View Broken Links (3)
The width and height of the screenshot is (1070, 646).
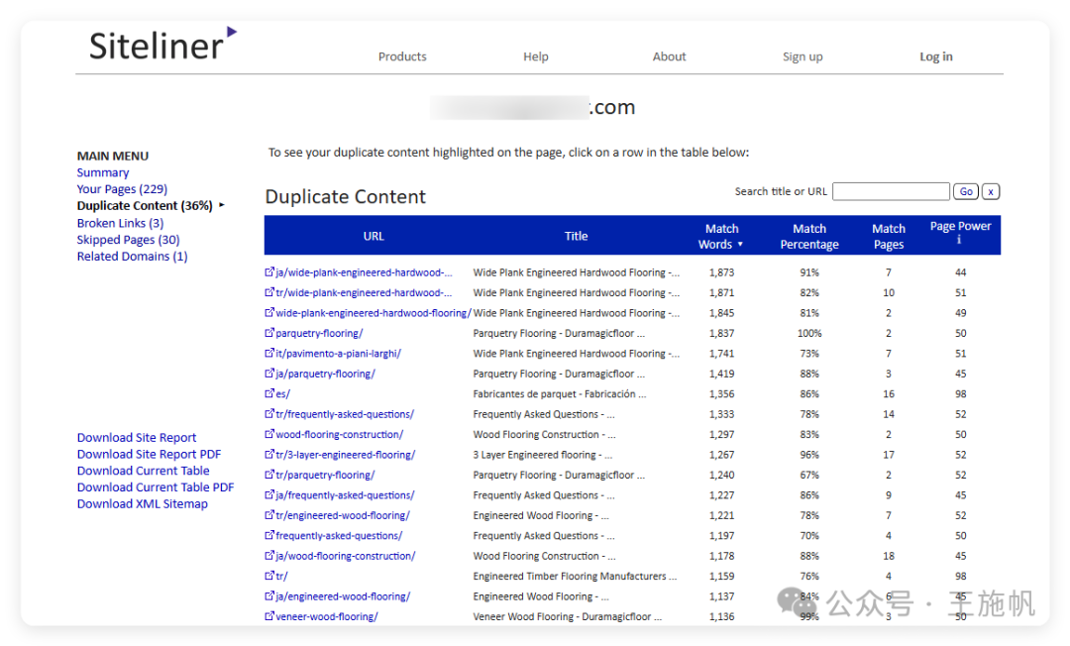tap(120, 223)
